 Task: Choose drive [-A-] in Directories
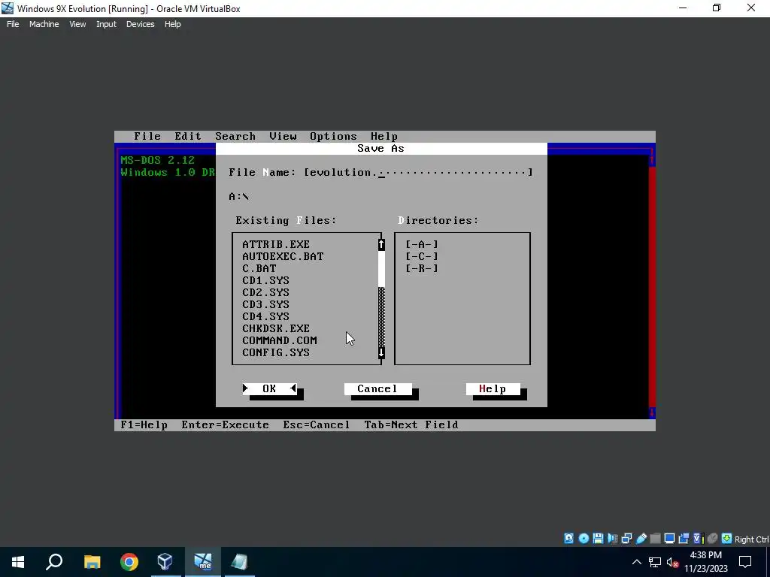422,244
